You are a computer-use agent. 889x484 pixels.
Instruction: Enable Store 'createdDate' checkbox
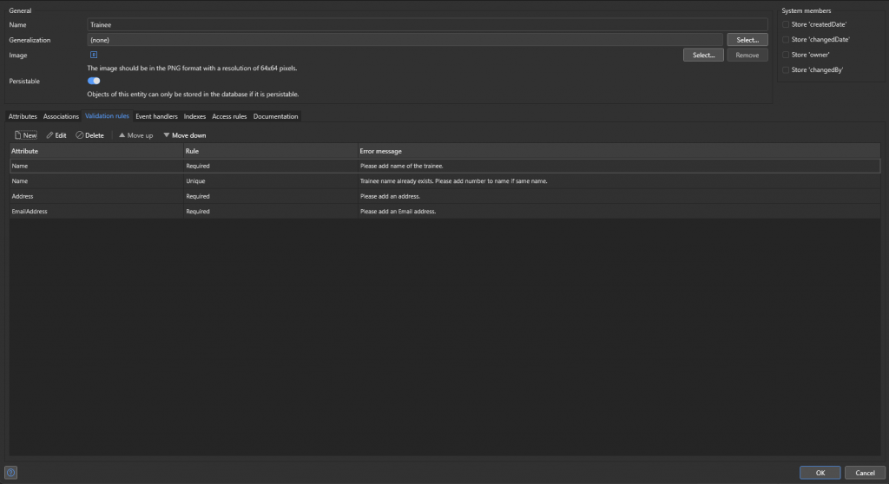[x=786, y=24]
